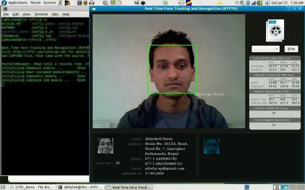Click the round badge icon in top panel

(181, 3)
